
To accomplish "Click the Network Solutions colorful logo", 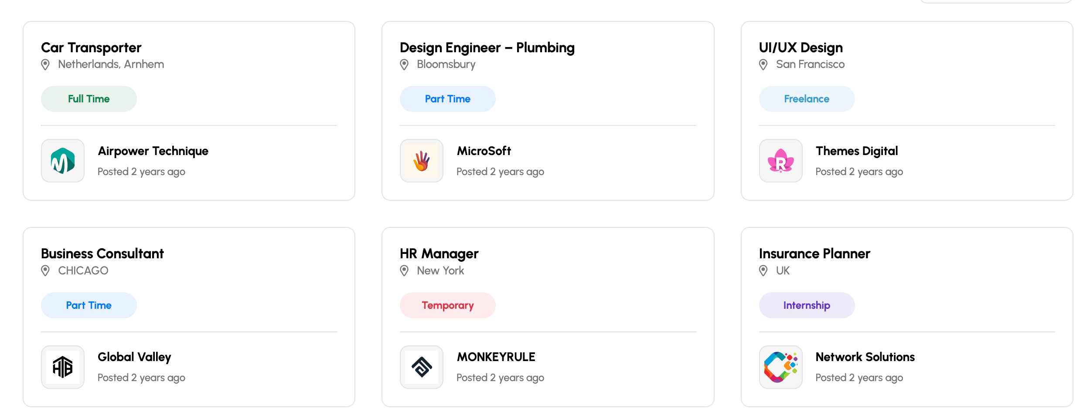I will (780, 367).
